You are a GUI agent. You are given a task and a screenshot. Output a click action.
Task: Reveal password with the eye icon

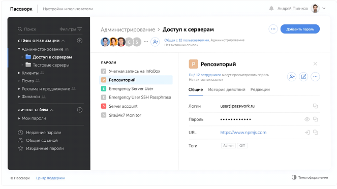(307, 119)
